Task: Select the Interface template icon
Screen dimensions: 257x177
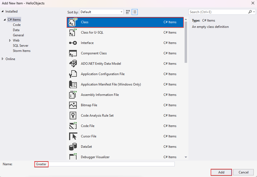Action: [73, 43]
